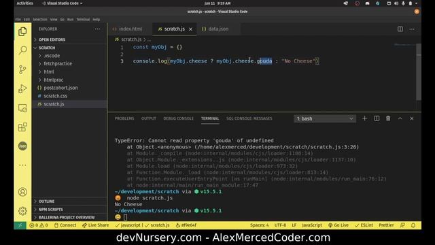Screen dimensions: 435x245
Task: Expand the .vscode folder
Action: (69, 56)
